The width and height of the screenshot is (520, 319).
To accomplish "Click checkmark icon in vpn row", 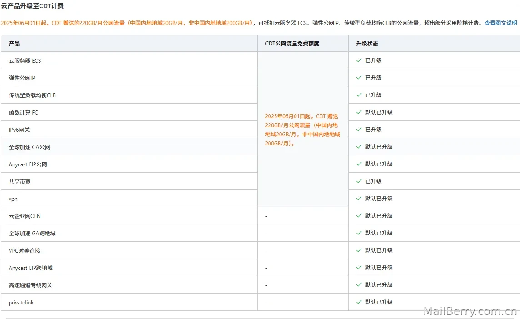I will point(359,198).
